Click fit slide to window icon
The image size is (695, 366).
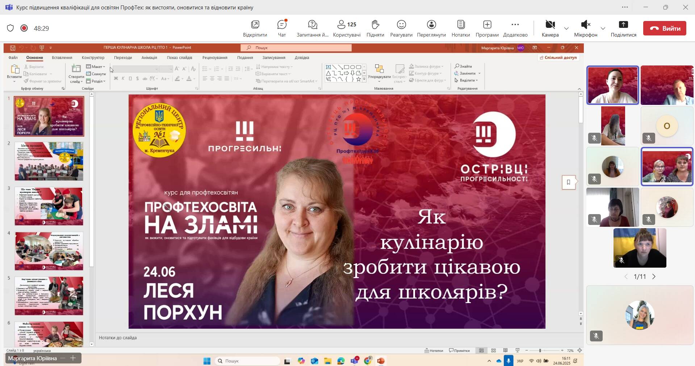[580, 350]
